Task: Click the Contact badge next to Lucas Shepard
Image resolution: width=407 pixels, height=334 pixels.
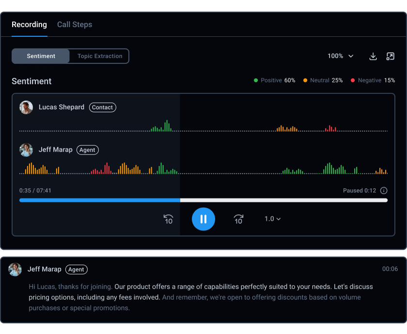Action: (x=102, y=107)
